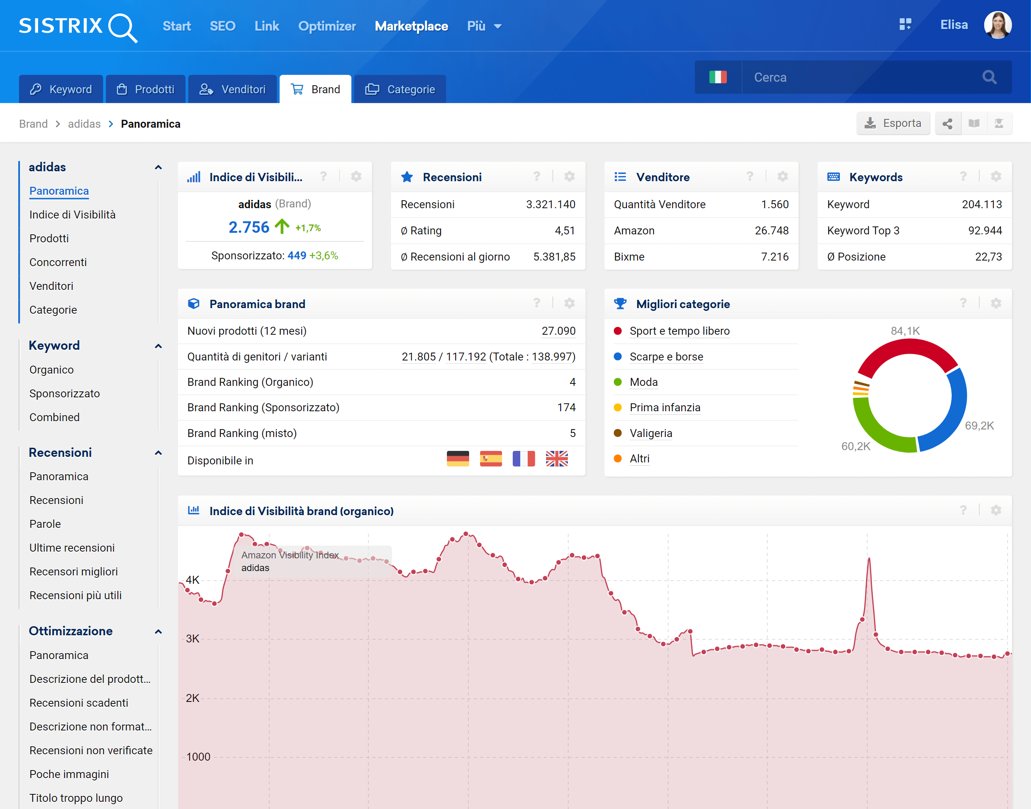
Task: Click the Esporta button
Action: pos(893,123)
